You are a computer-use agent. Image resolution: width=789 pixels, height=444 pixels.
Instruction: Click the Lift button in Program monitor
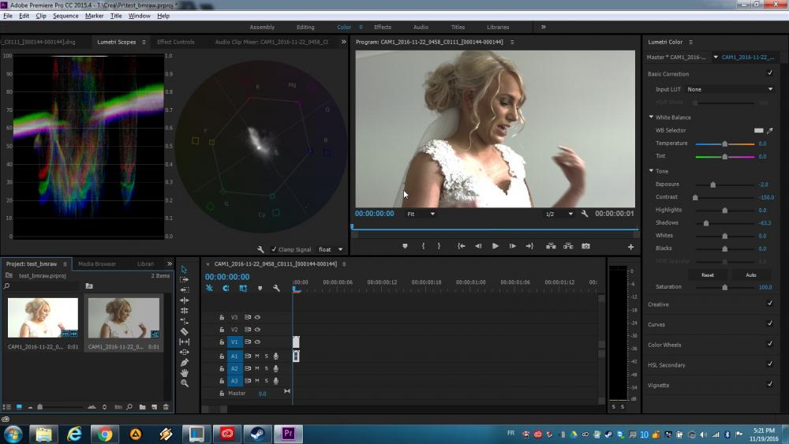(551, 246)
